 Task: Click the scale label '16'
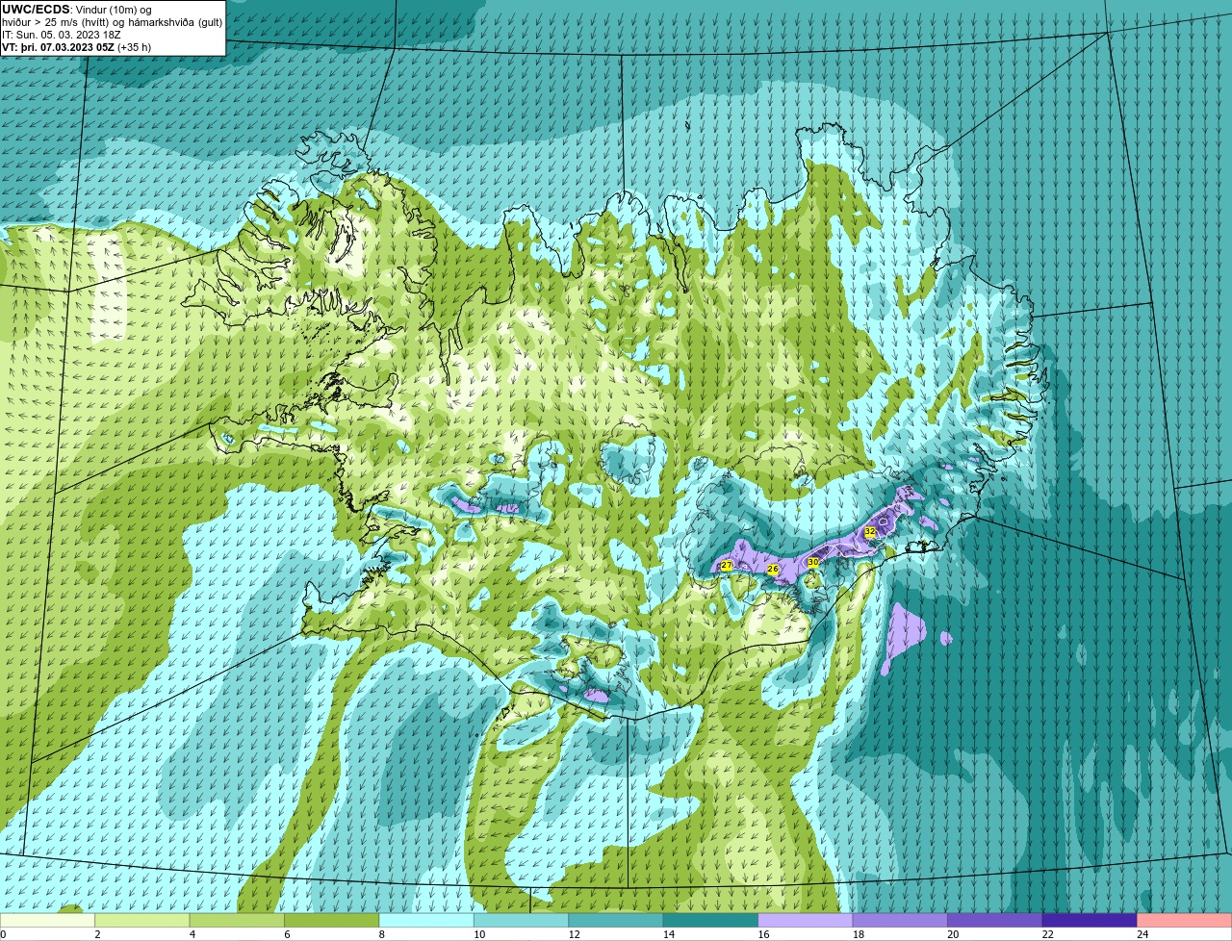763,934
